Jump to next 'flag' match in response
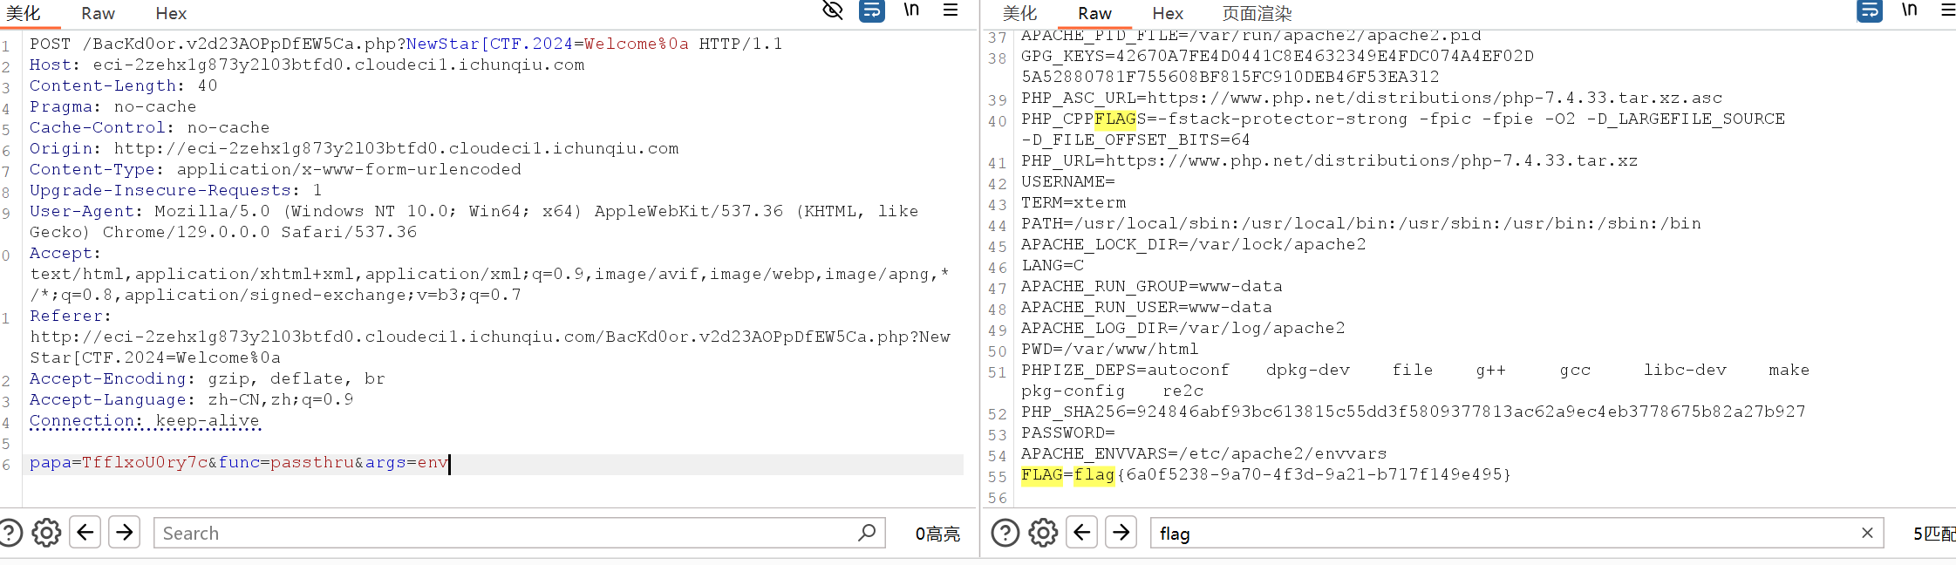This screenshot has height=565, width=1956. pyautogui.click(x=1121, y=532)
